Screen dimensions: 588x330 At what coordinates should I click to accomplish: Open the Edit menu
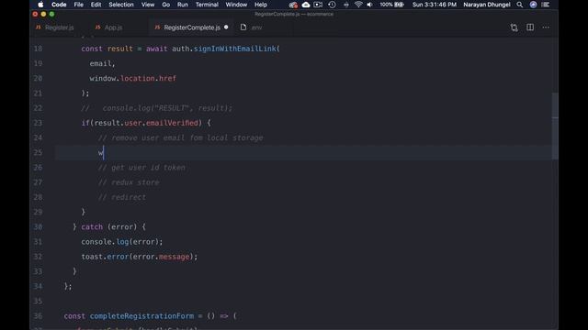pos(96,5)
